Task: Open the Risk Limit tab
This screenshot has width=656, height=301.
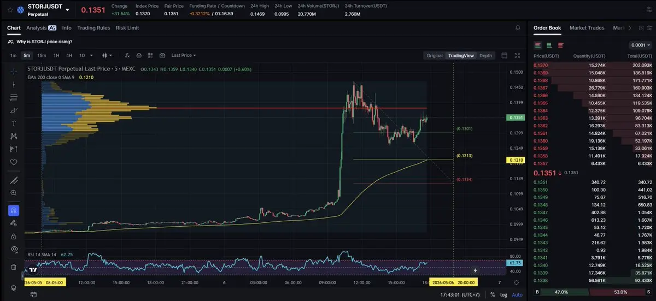Action: click(127, 27)
